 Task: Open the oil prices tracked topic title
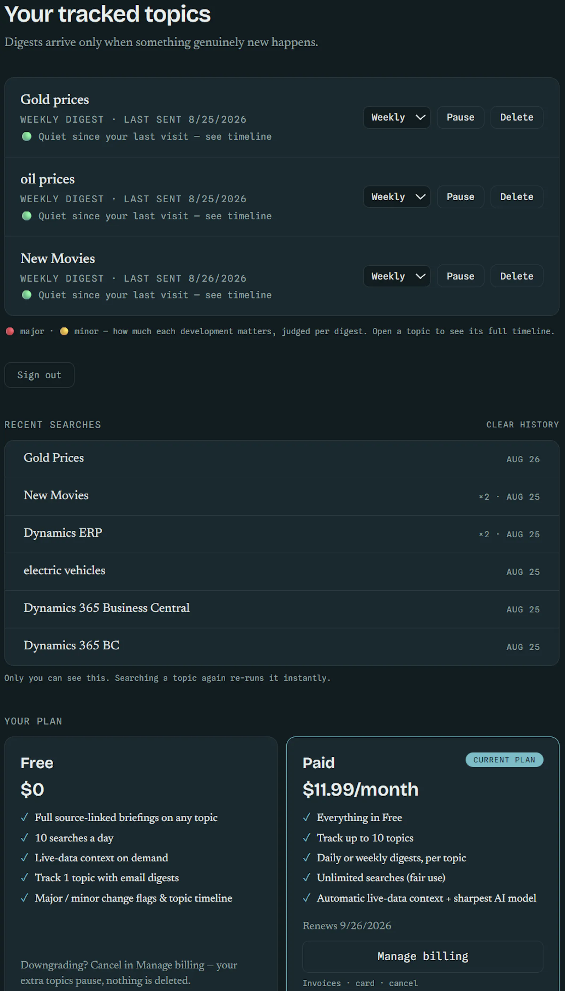click(x=47, y=179)
